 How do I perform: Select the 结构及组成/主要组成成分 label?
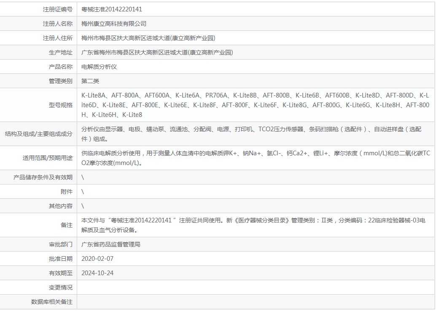[39, 134]
